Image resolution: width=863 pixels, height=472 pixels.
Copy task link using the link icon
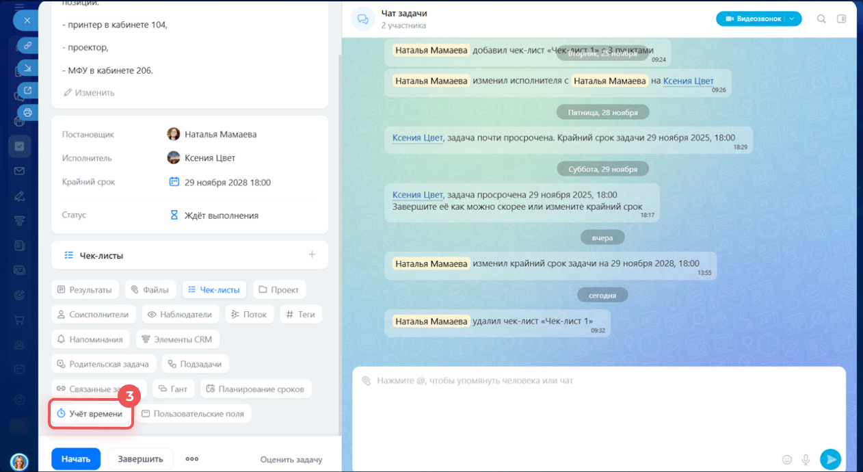click(27, 46)
